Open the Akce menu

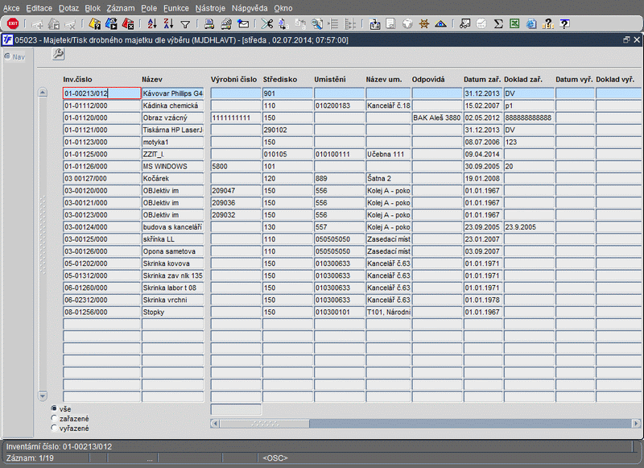point(11,8)
